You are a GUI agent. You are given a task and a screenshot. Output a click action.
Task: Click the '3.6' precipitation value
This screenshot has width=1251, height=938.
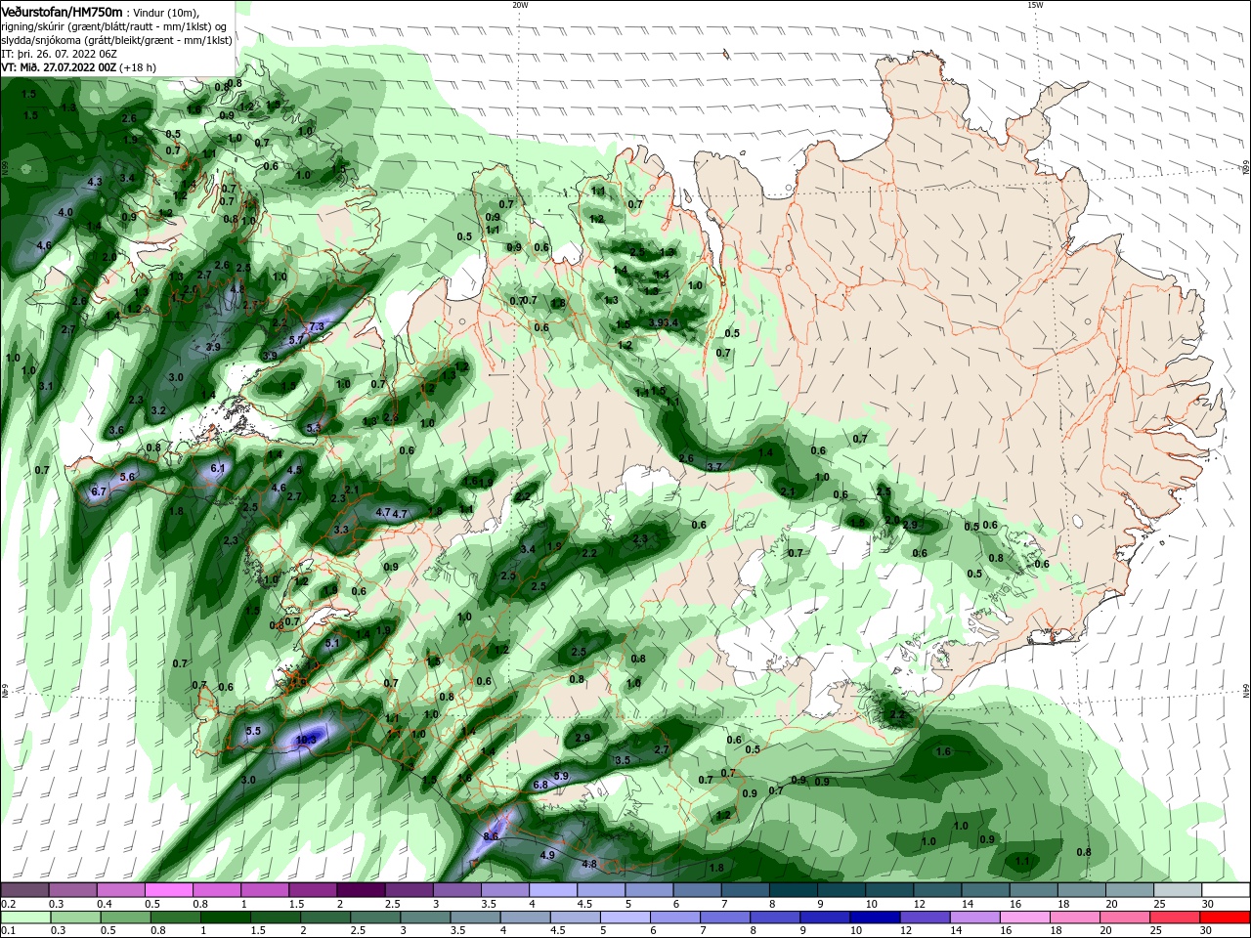[x=116, y=430]
